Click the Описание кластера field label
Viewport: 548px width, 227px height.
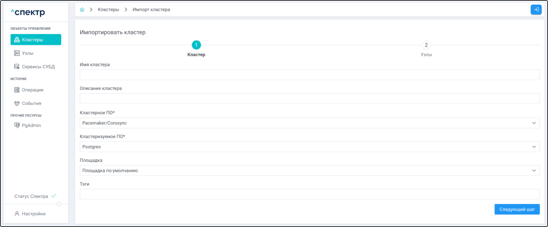(101, 89)
